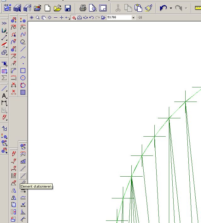Click the red X delete segment icon
This screenshot has height=223, width=201.
(x=14, y=92)
